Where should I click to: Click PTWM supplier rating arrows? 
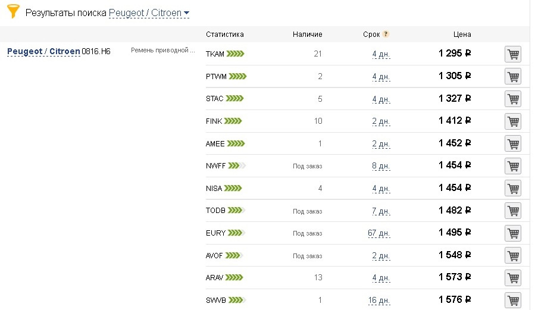[x=237, y=76]
